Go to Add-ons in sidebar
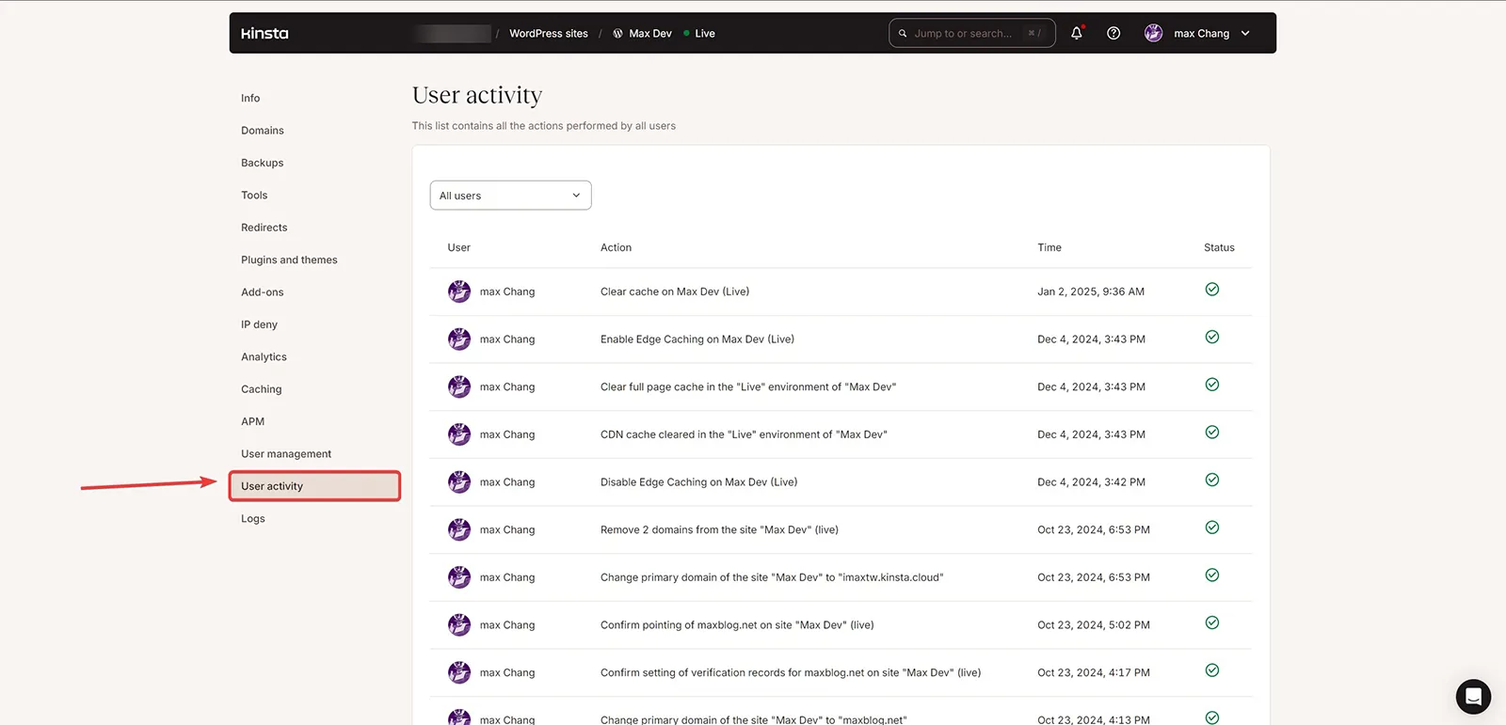Screen dimensions: 1506x725 coord(263,292)
